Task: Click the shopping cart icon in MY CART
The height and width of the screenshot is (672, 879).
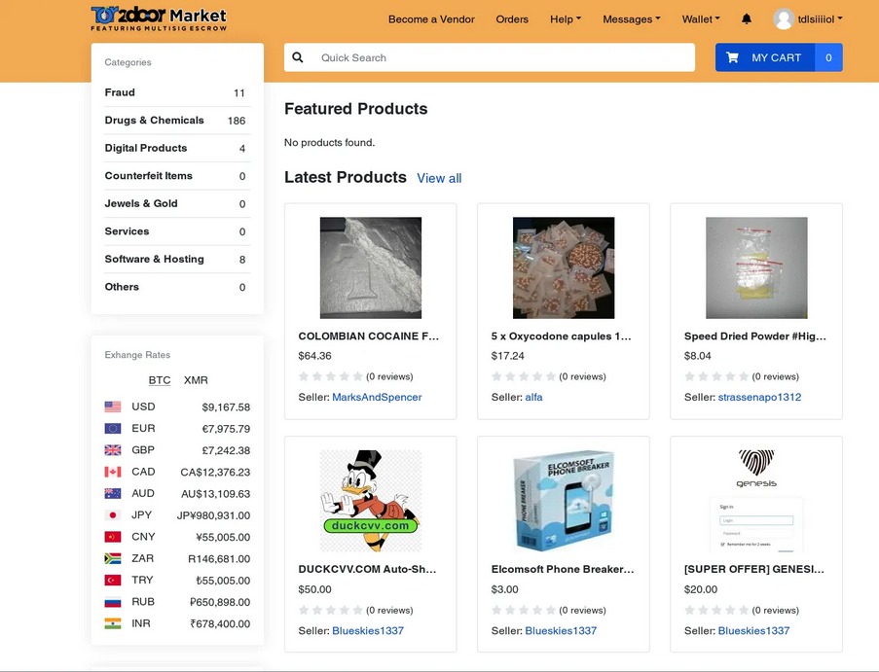Action: [733, 57]
